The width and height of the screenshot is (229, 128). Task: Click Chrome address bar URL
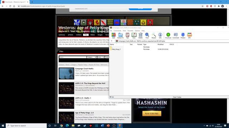click(43, 6)
